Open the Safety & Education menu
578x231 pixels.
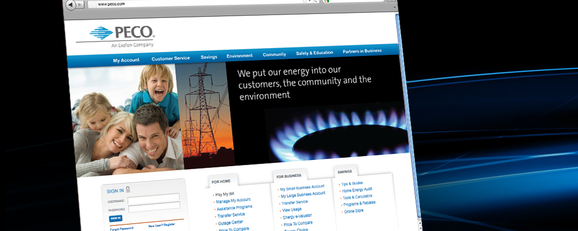coord(314,53)
